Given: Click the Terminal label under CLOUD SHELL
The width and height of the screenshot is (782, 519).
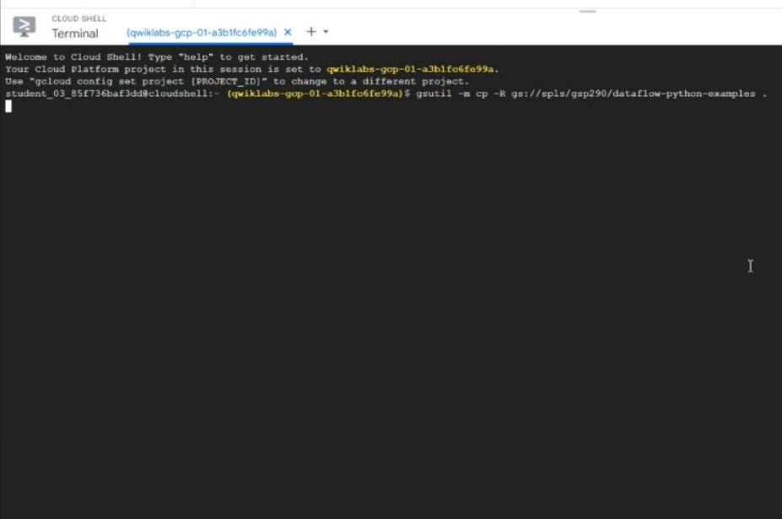Looking at the screenshot, I should click(x=75, y=34).
